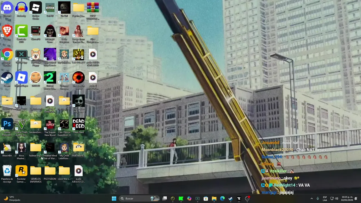Viewport: 361px width, 203px height.
Task: Select the coco-the-s folder
Action: (64, 173)
